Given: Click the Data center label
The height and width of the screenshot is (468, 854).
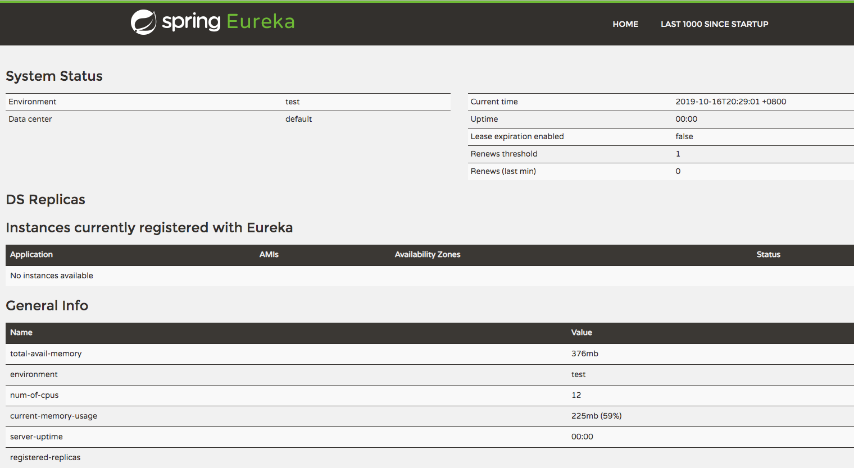Looking at the screenshot, I should click(x=30, y=119).
